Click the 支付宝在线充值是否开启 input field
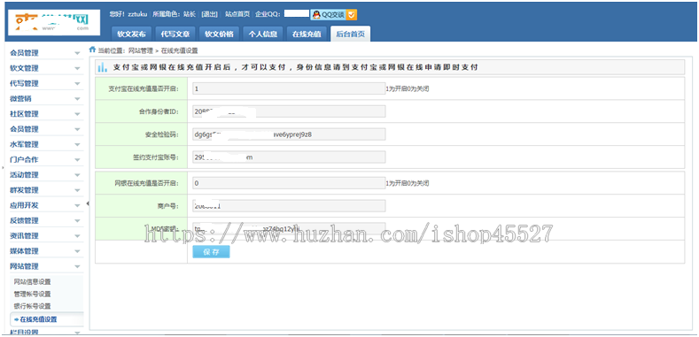This screenshot has width=699, height=337. [x=289, y=88]
